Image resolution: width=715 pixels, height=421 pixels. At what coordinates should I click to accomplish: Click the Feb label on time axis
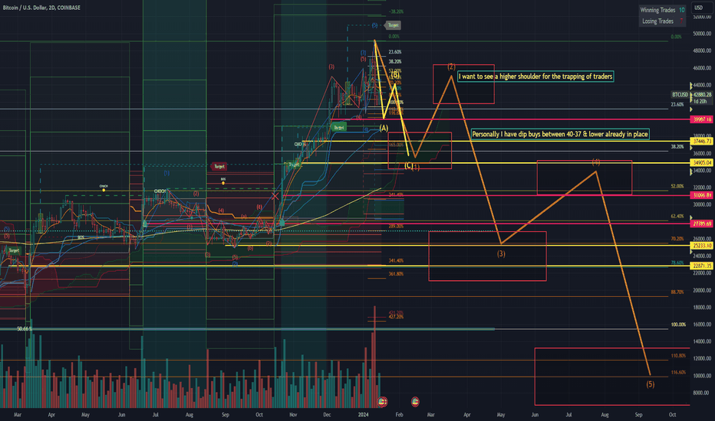point(399,415)
